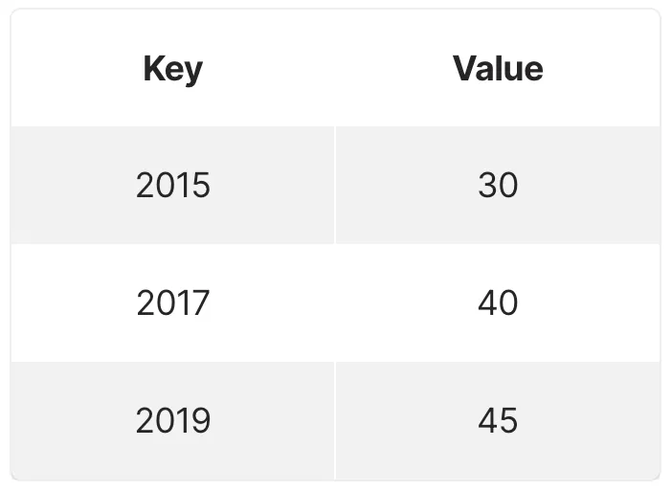Select the 2019 key cell
The width and height of the screenshot is (672, 492).
(172, 421)
